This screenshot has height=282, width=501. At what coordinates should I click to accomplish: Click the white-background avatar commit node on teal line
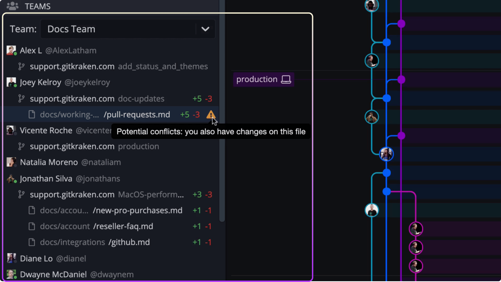pyautogui.click(x=372, y=210)
